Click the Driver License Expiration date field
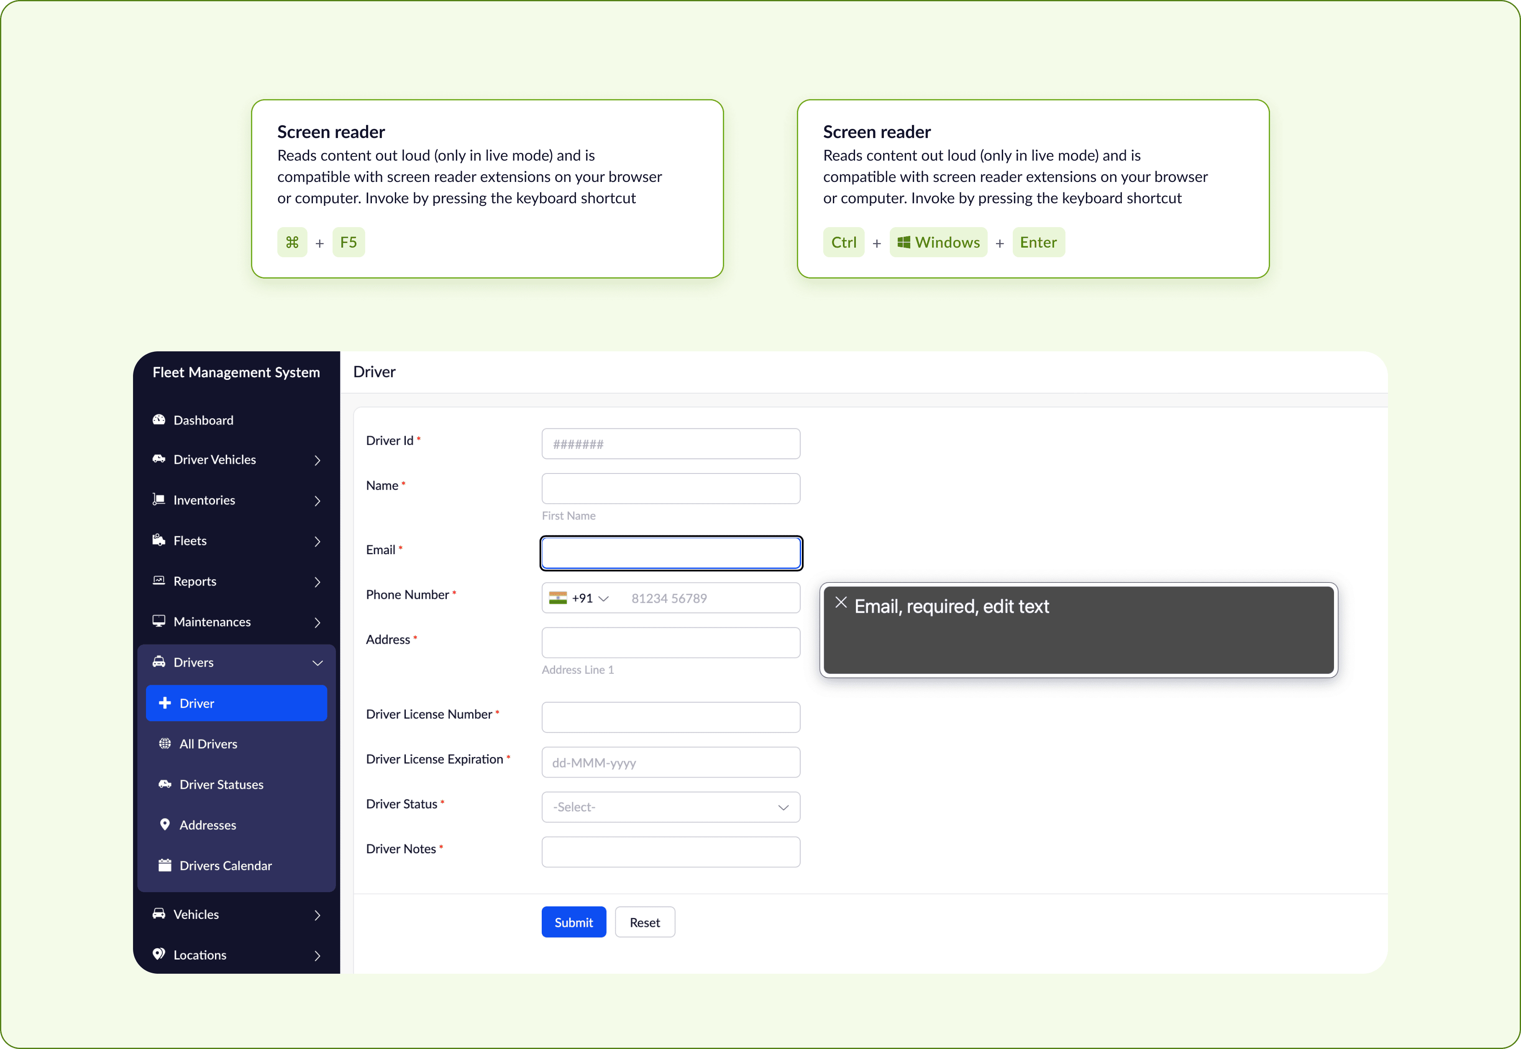The width and height of the screenshot is (1521, 1049). (671, 762)
